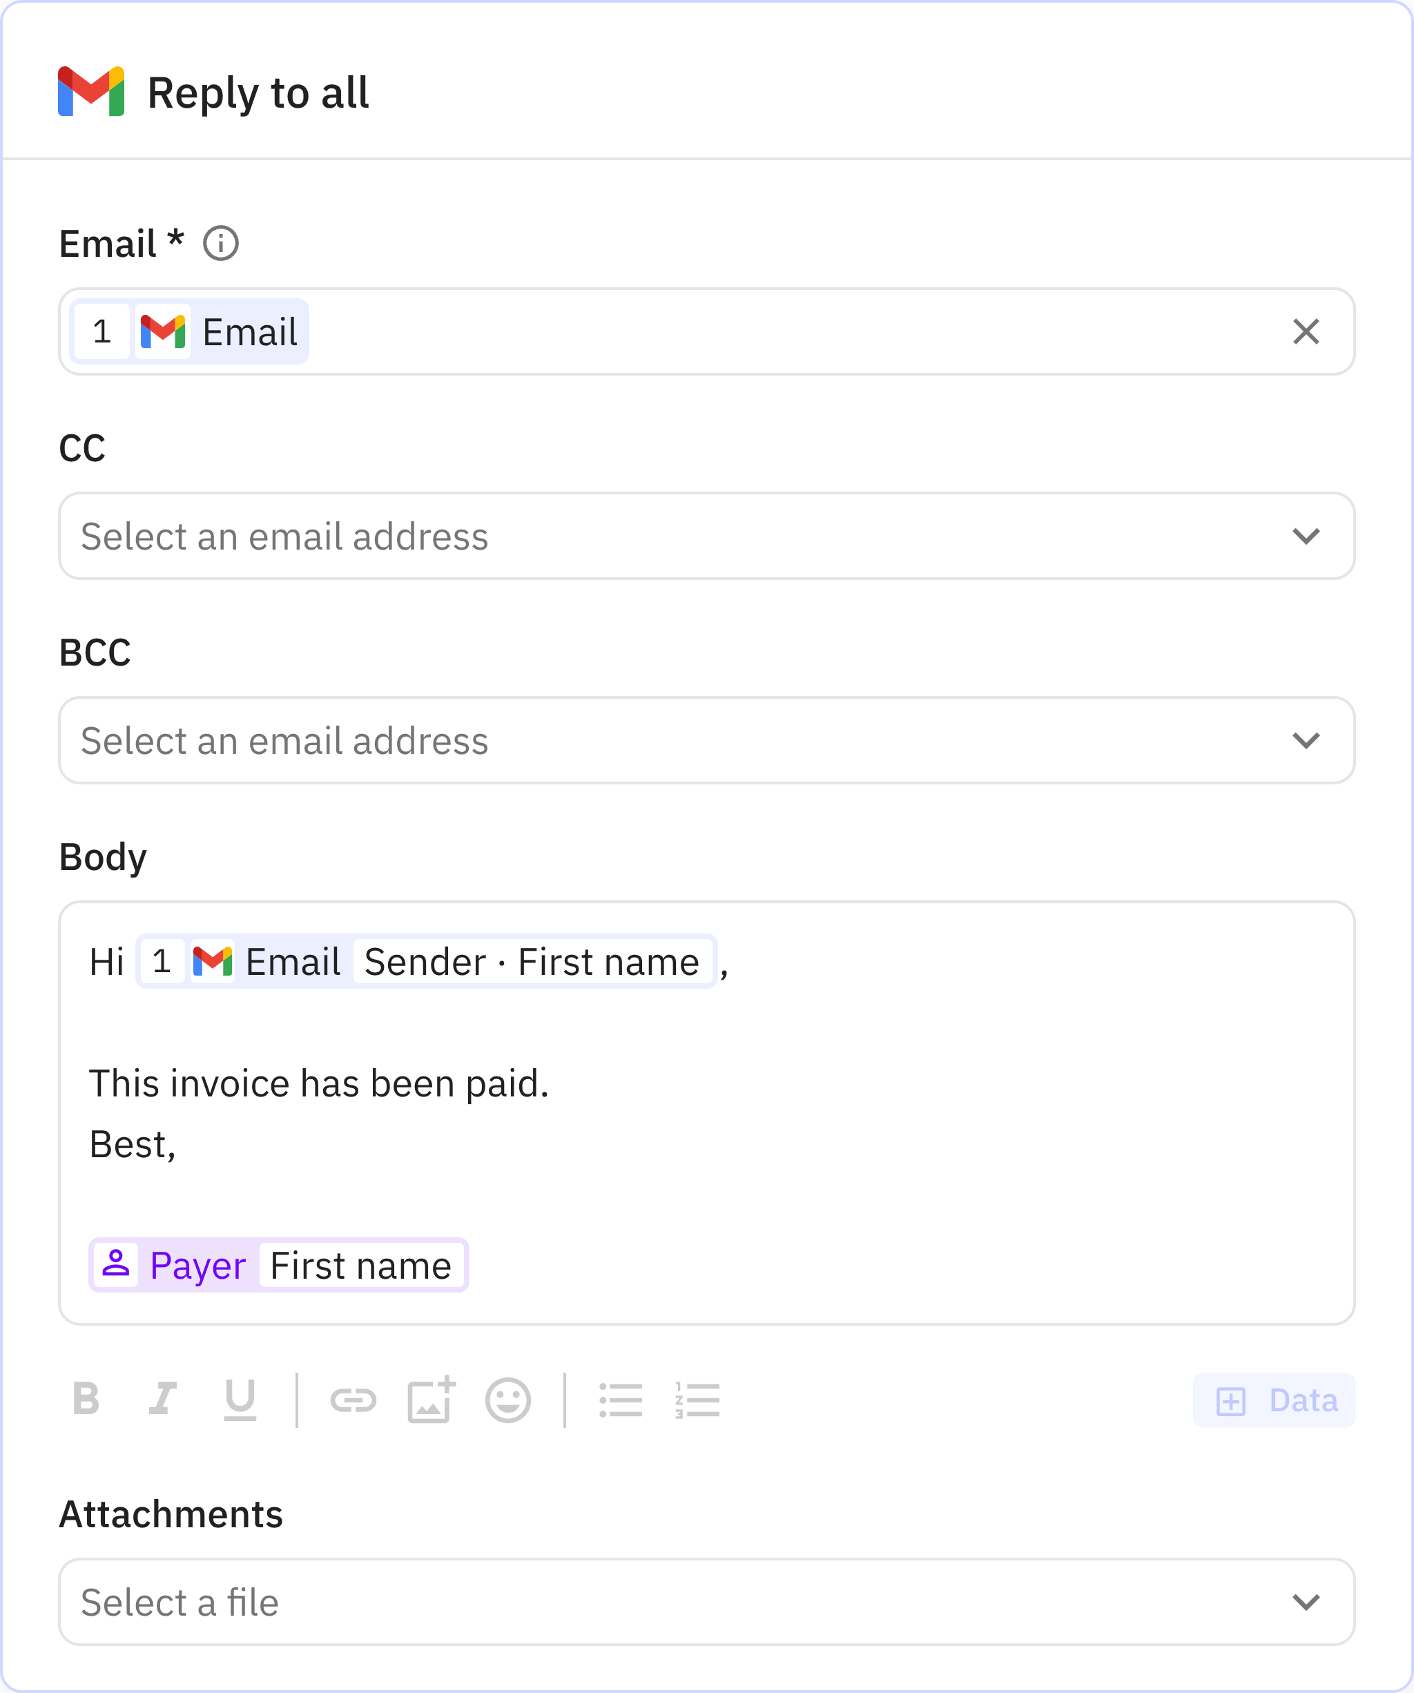Open the emoji picker
Viewport: 1414px width, 1693px height.
[x=508, y=1399]
